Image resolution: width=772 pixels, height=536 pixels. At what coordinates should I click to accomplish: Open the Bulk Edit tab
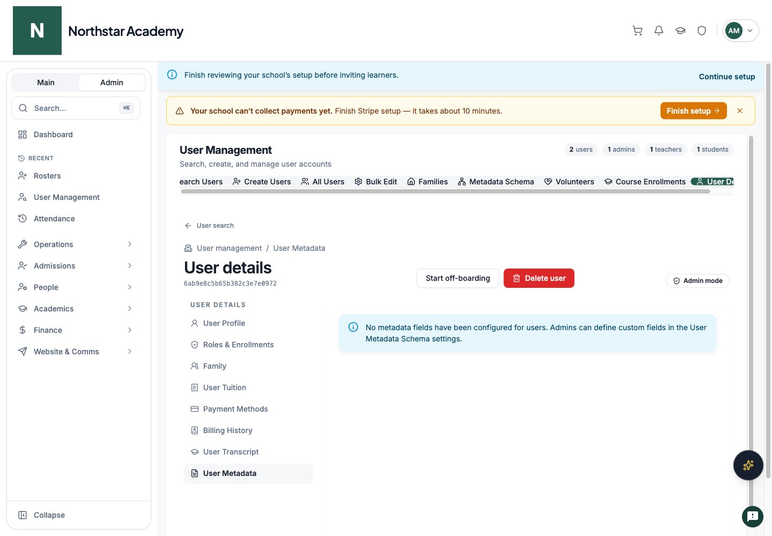(376, 182)
